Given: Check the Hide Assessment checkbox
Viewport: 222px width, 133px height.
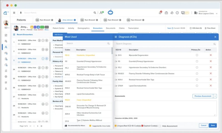Looking at the screenshot, I should point(160,126).
